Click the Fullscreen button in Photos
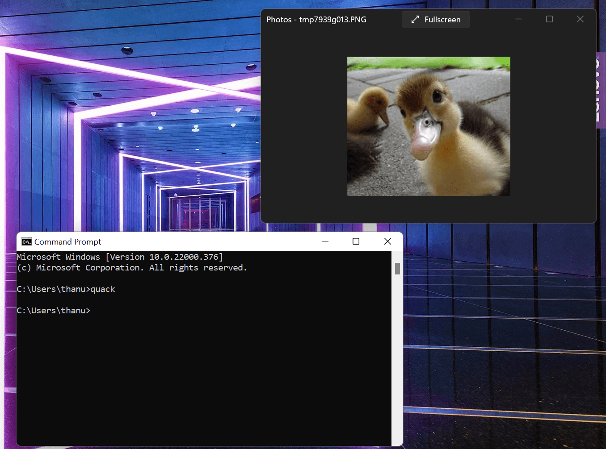606x449 pixels. tap(436, 20)
